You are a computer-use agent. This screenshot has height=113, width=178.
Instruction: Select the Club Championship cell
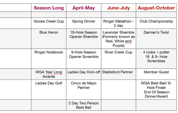pos(156,21)
